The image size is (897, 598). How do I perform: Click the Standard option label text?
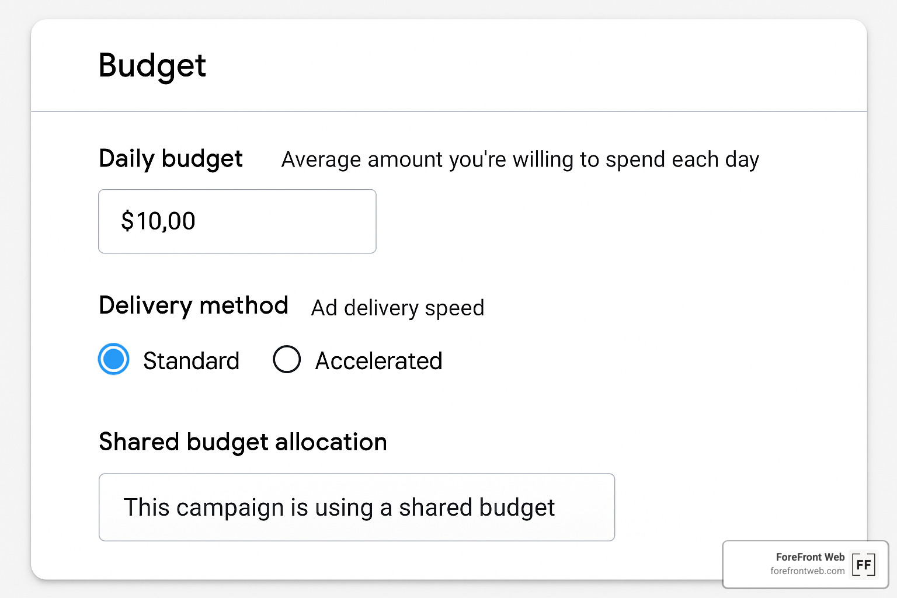point(192,360)
